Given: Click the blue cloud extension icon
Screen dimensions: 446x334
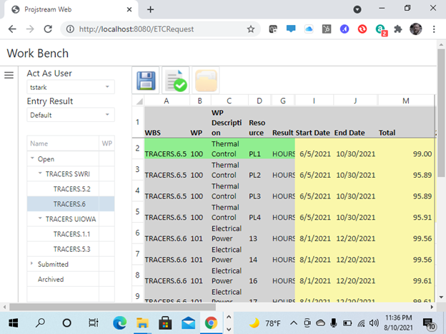Looking at the screenshot, I should click(x=309, y=29).
